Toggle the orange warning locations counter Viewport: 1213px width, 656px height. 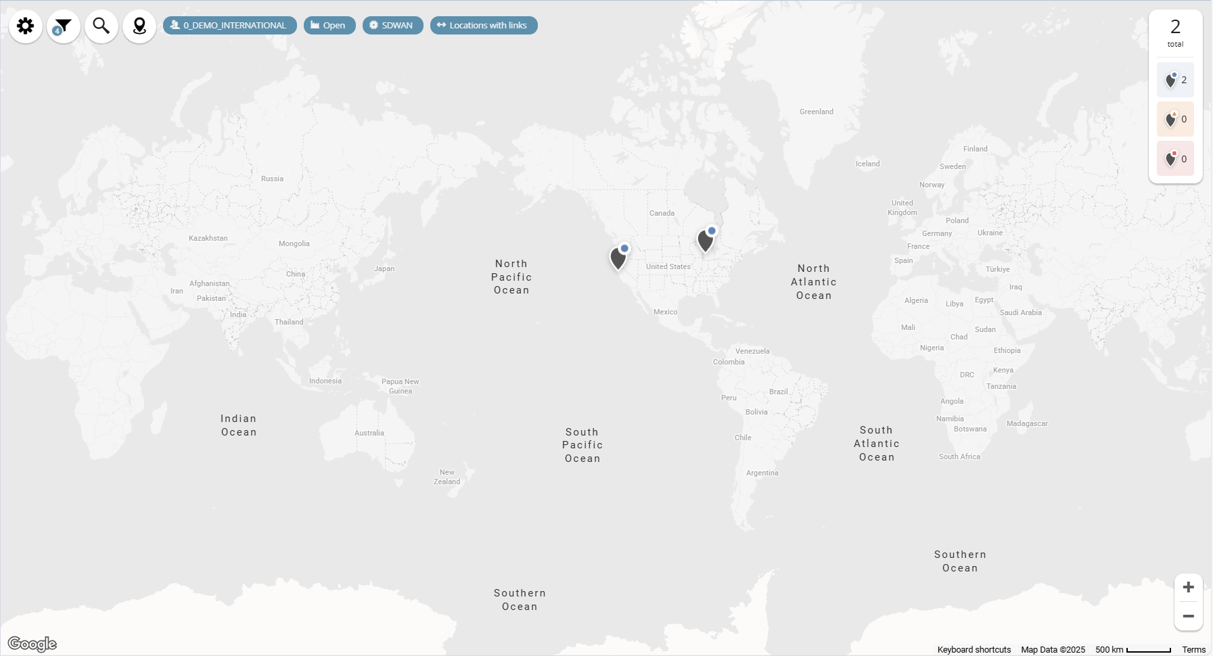point(1175,119)
